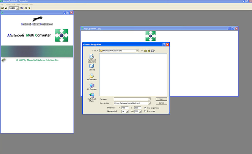252x154 pixels.
Task: Click the black panther MasterSoft logo
Action: [x=37, y=19]
